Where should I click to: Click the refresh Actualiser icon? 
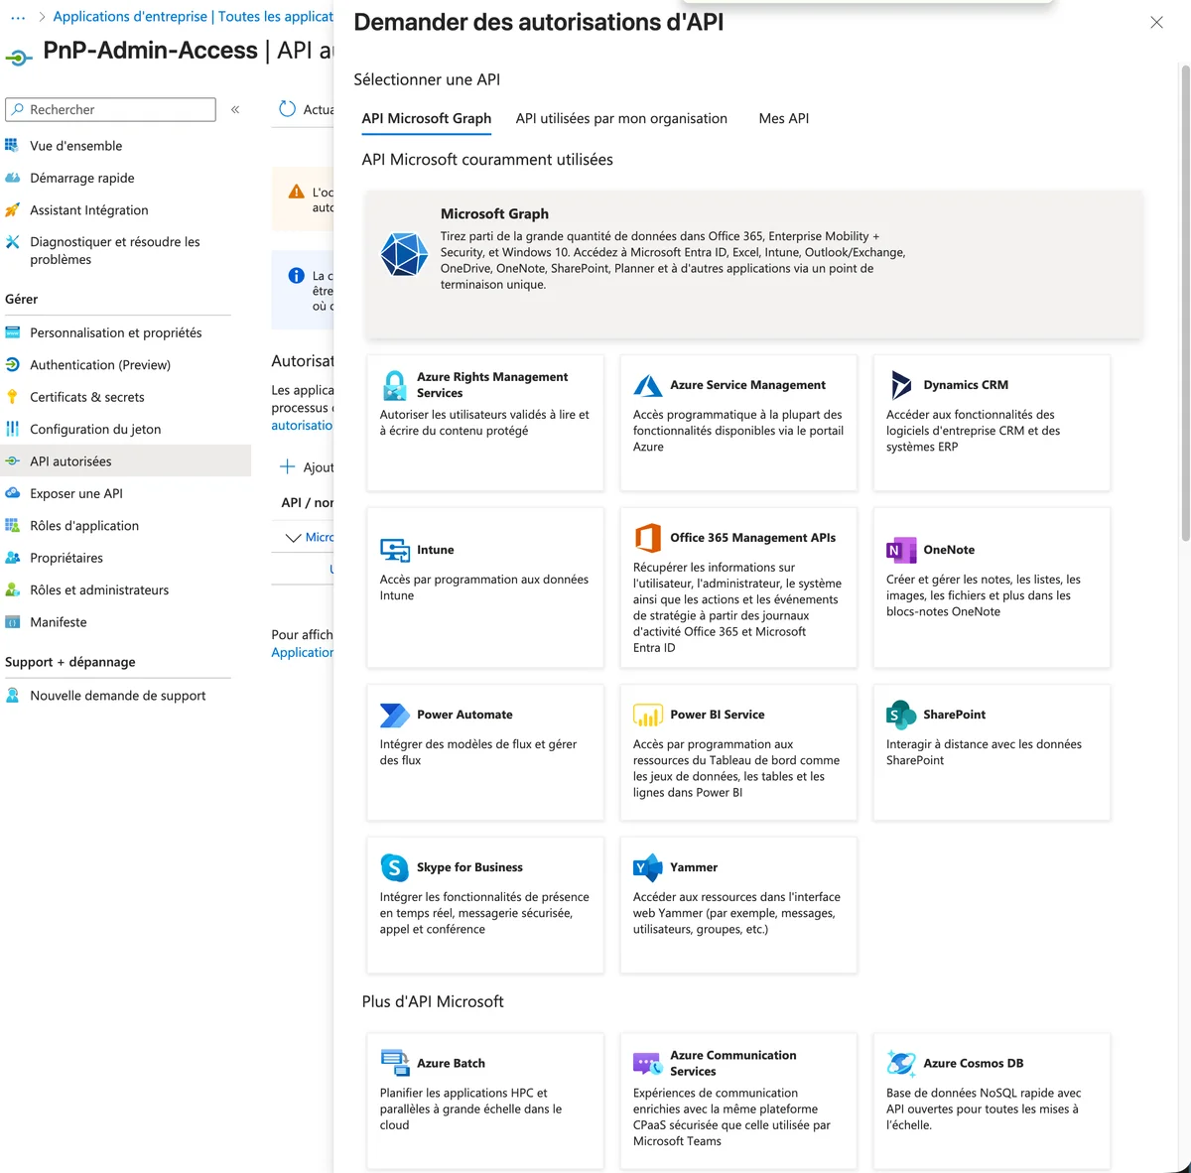point(287,109)
